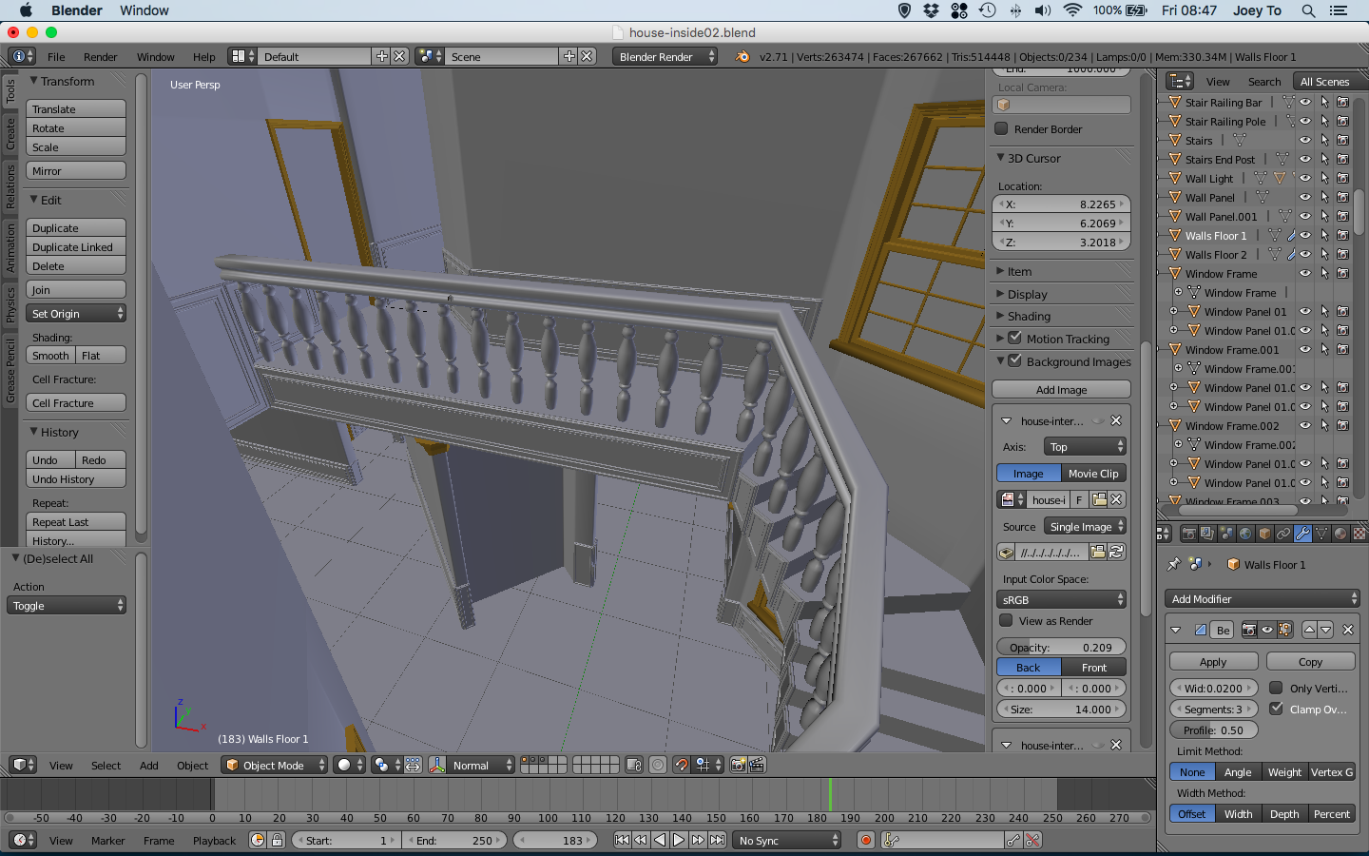The height and width of the screenshot is (856, 1369).
Task: Reload the background image with refresh icon
Action: point(1116,552)
